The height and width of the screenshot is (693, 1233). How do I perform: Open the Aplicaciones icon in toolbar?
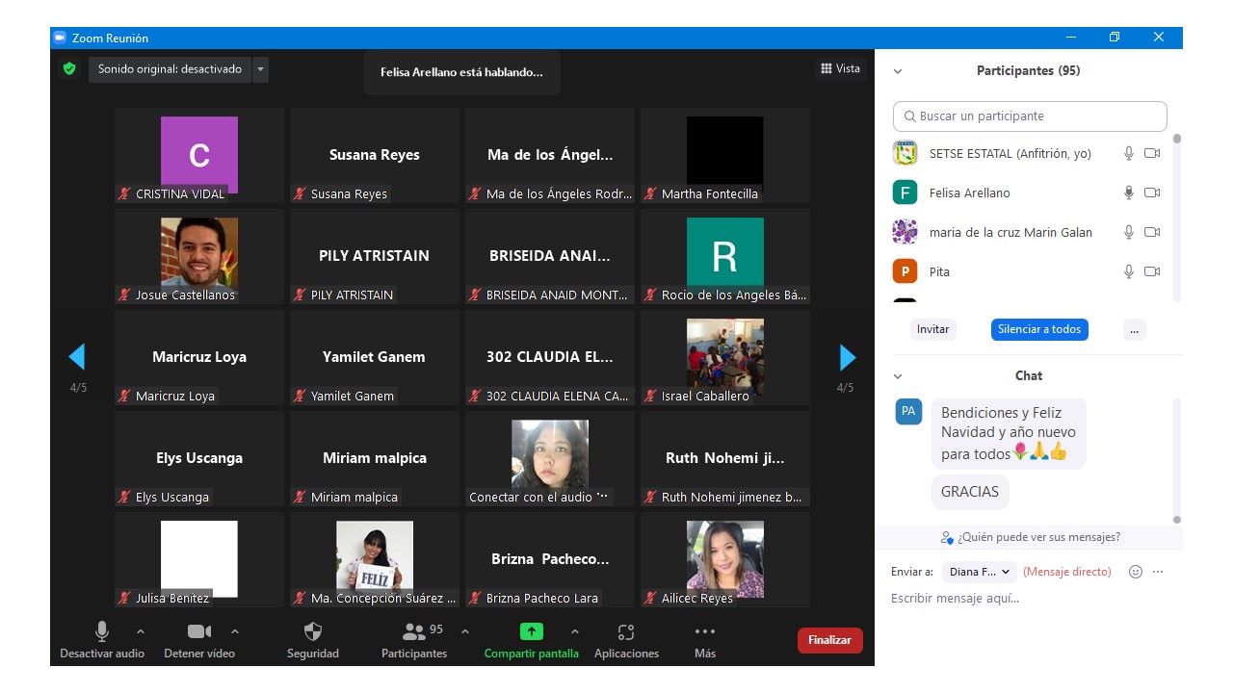point(626,632)
